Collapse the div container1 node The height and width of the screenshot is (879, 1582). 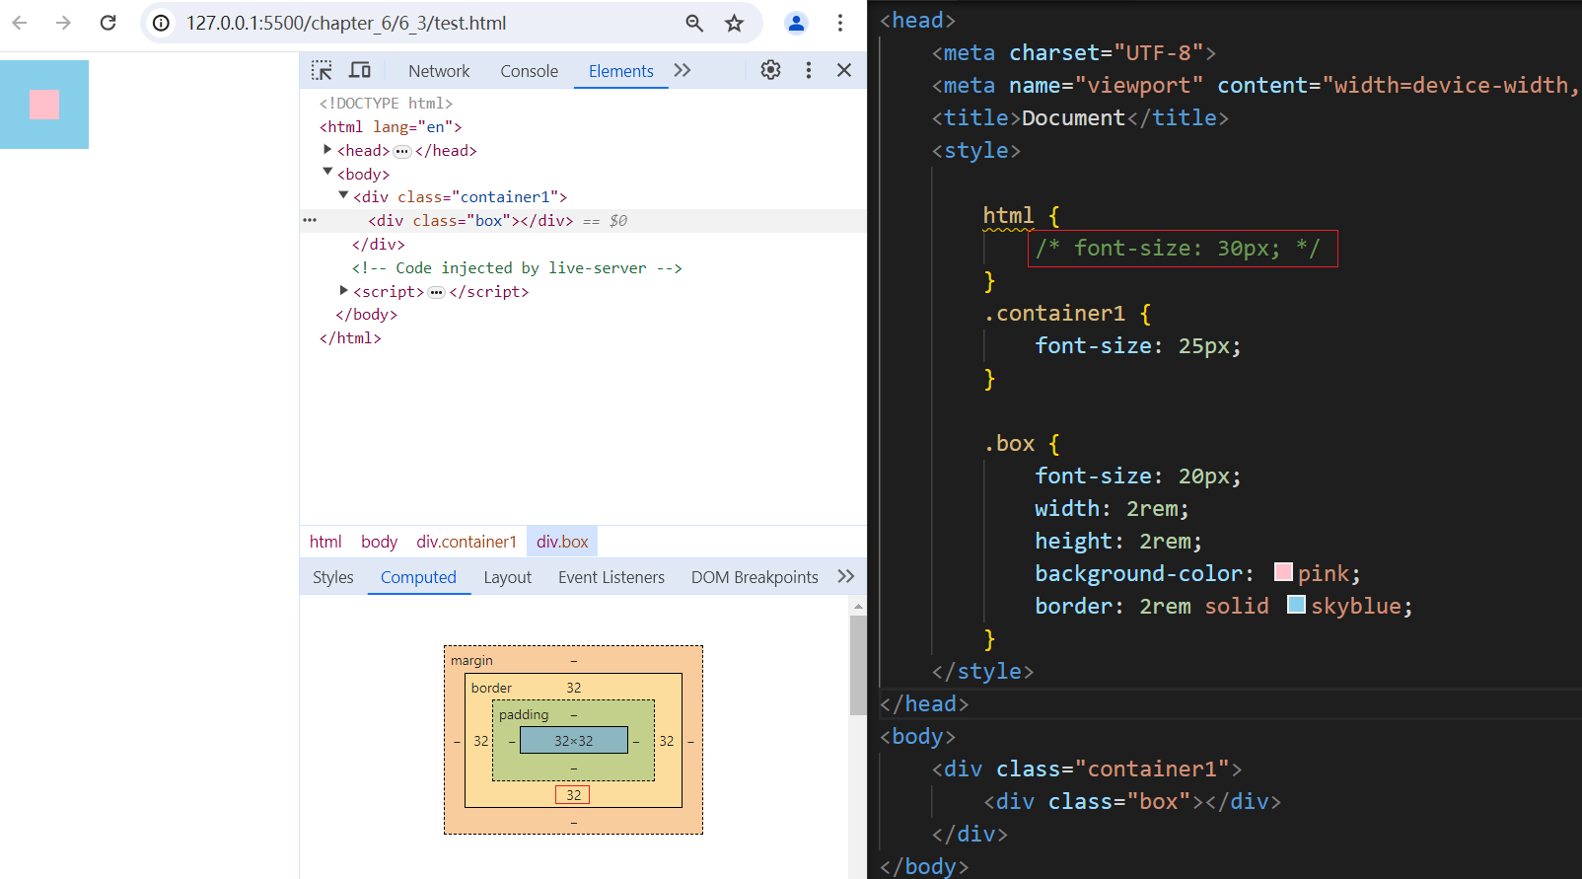point(343,196)
